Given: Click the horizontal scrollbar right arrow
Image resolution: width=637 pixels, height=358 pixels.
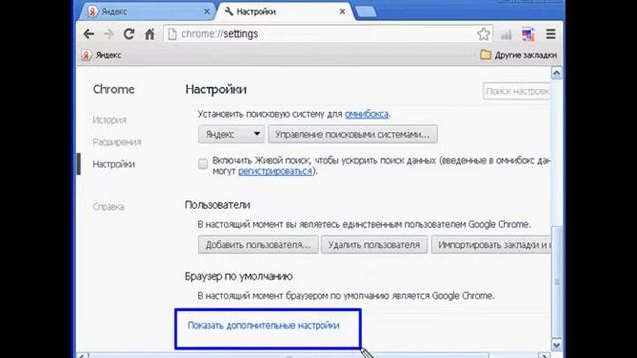Looking at the screenshot, I should (x=545, y=356).
